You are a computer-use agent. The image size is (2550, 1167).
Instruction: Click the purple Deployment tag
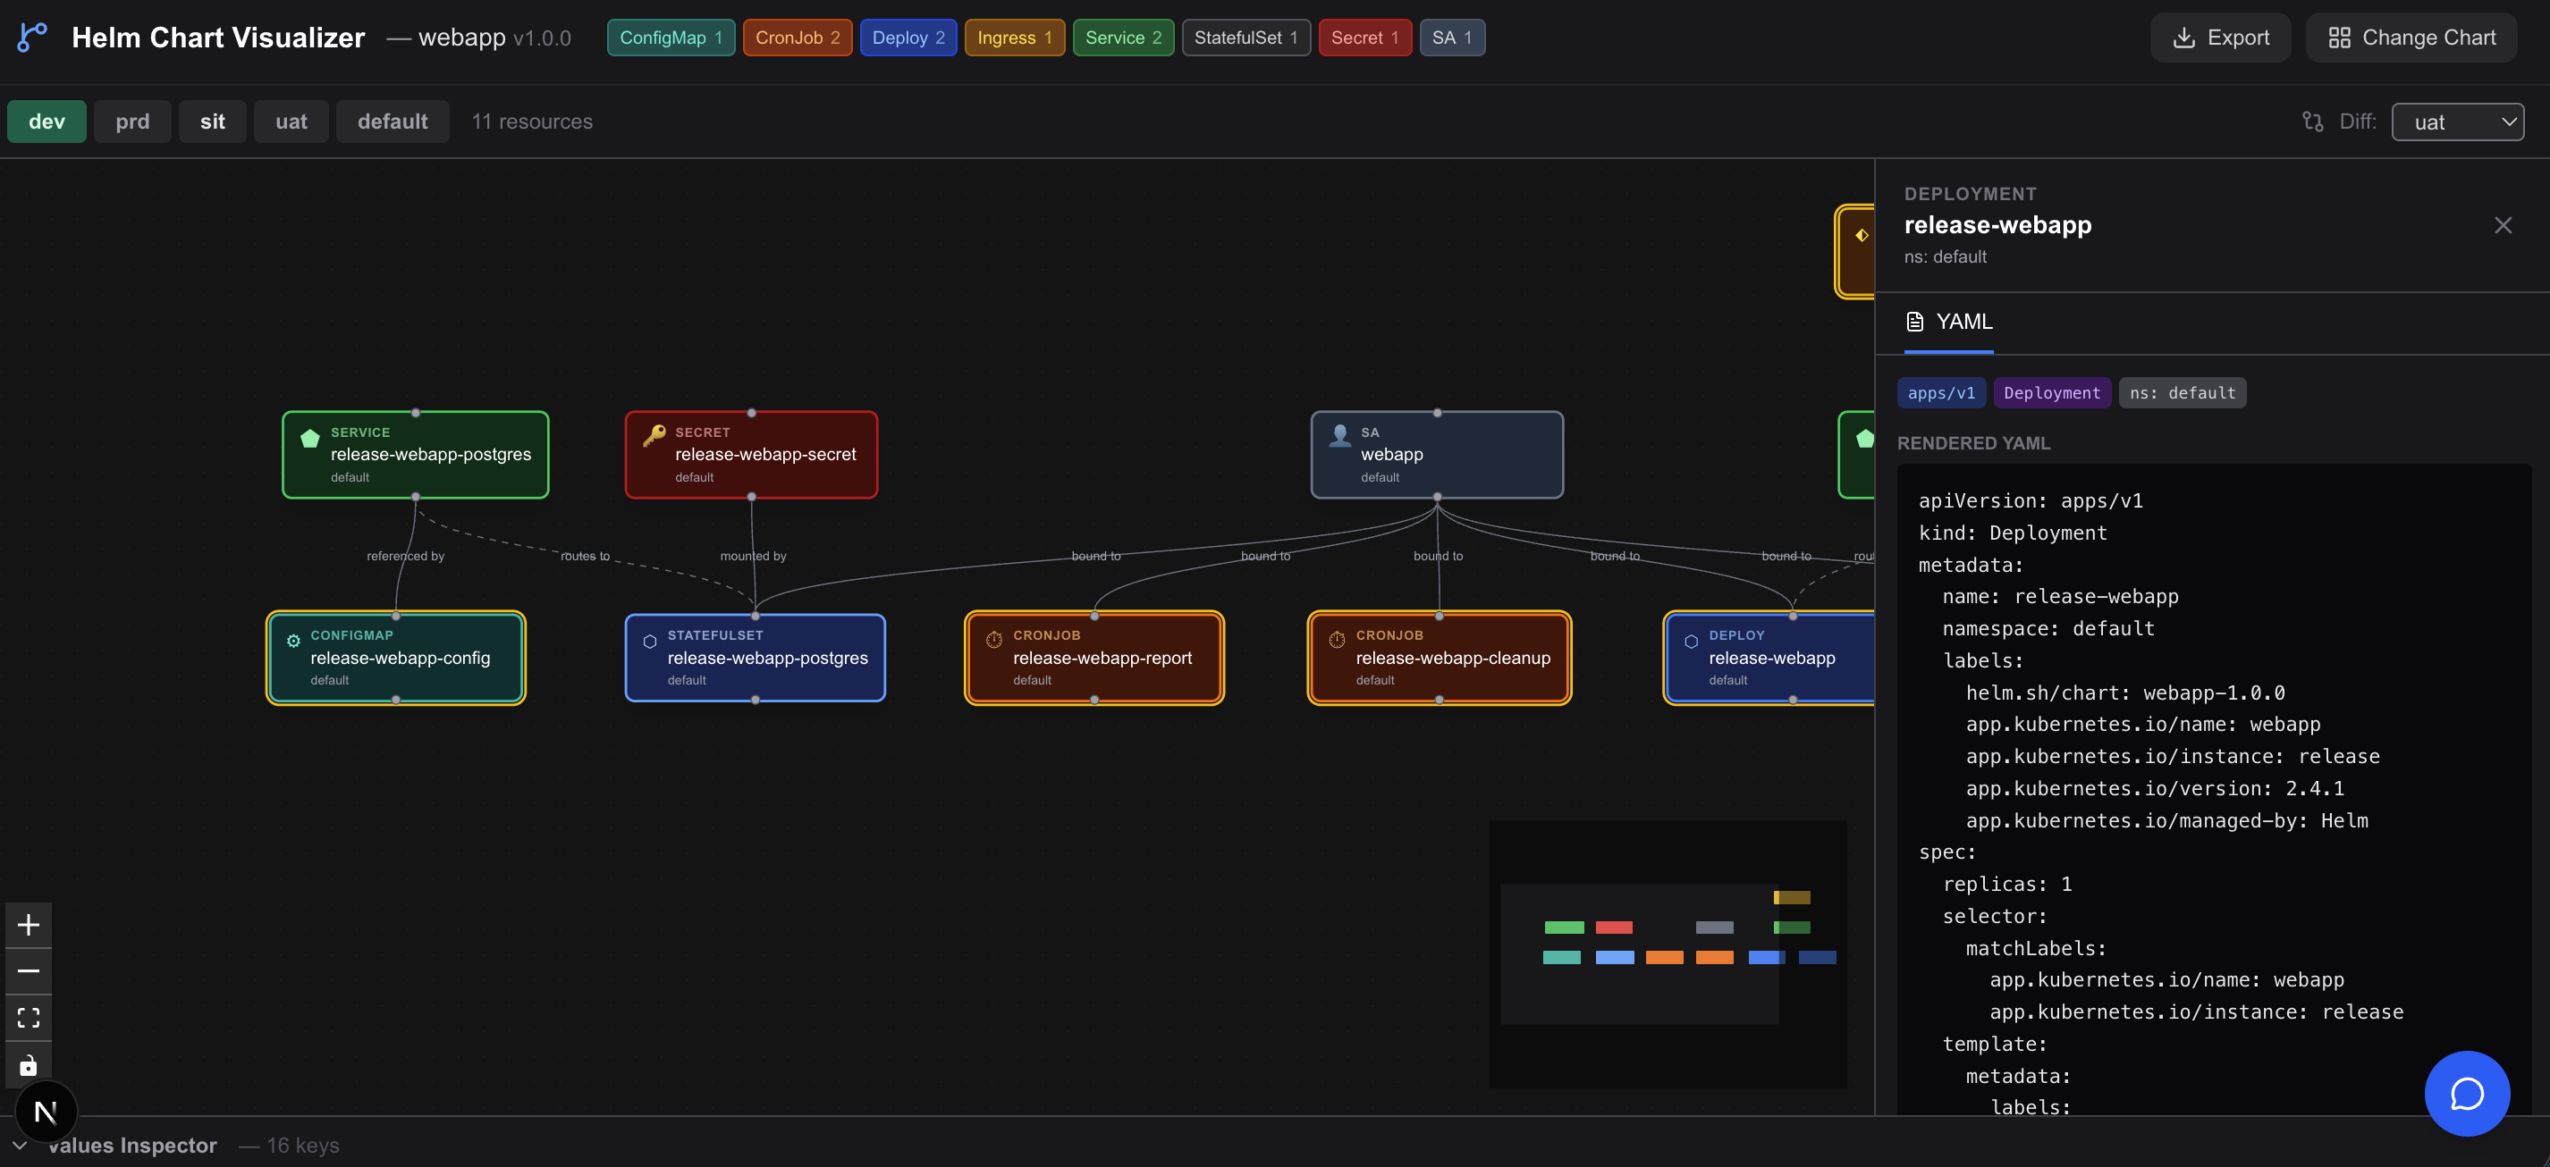[2052, 392]
